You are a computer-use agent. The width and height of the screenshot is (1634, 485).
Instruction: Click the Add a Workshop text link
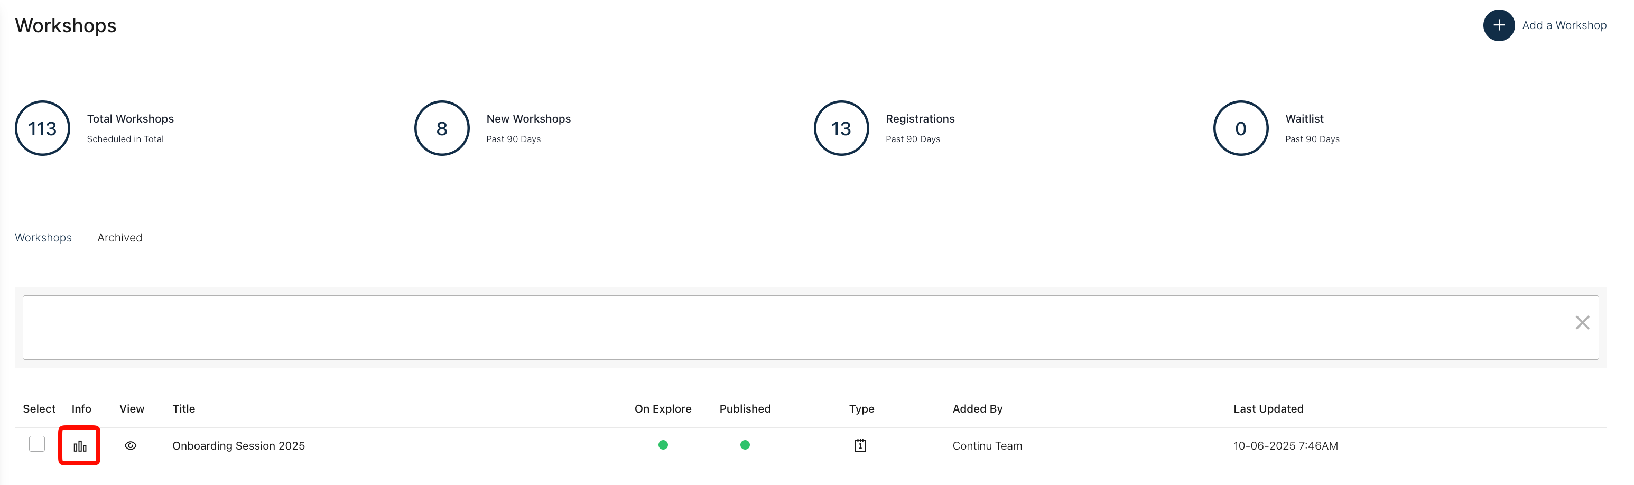pos(1564,25)
